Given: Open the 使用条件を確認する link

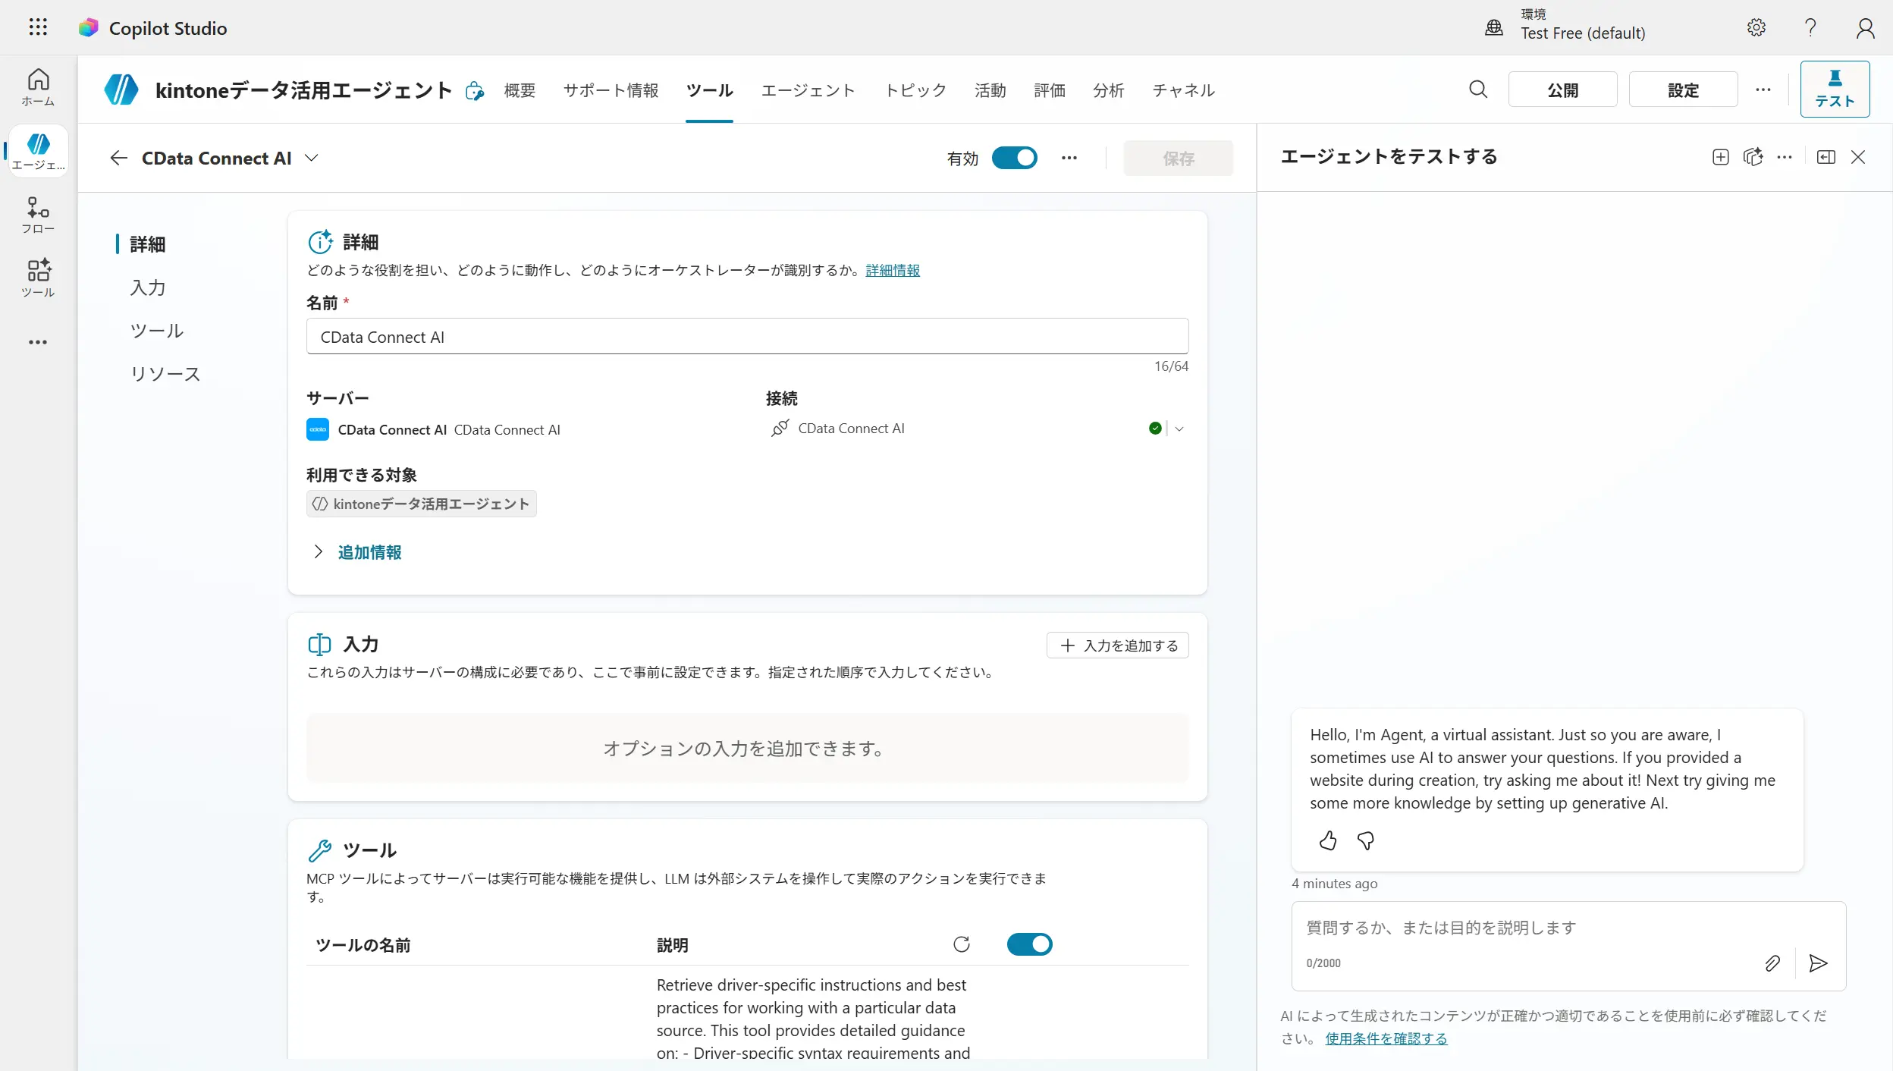Looking at the screenshot, I should tap(1386, 1038).
